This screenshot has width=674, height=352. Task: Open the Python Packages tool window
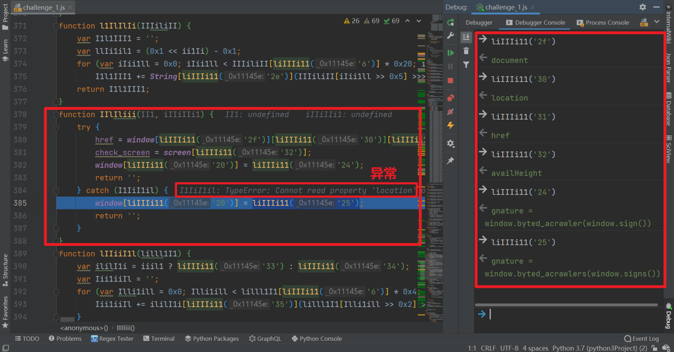click(x=212, y=339)
